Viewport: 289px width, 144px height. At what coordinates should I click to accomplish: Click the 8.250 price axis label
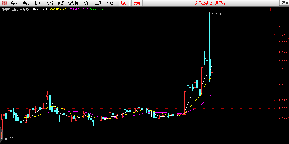(283, 68)
